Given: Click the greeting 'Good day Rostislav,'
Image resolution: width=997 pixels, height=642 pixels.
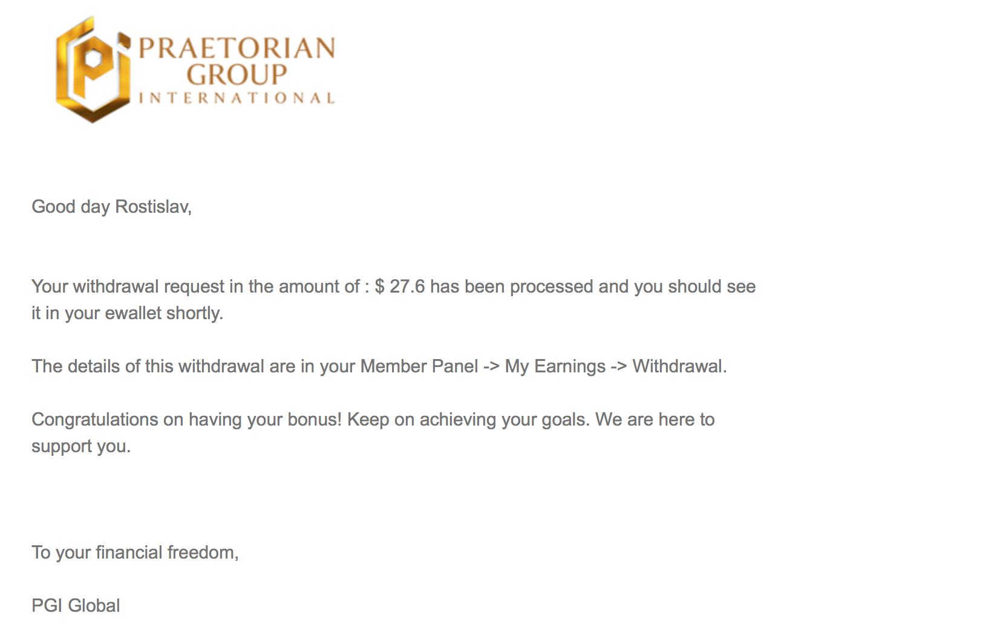Looking at the screenshot, I should coord(111,207).
